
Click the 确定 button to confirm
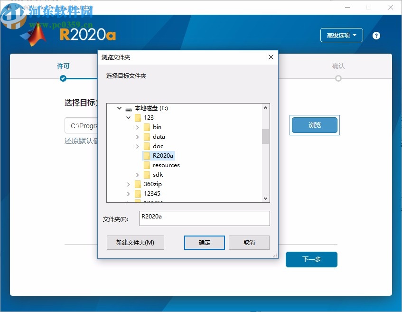tap(204, 242)
